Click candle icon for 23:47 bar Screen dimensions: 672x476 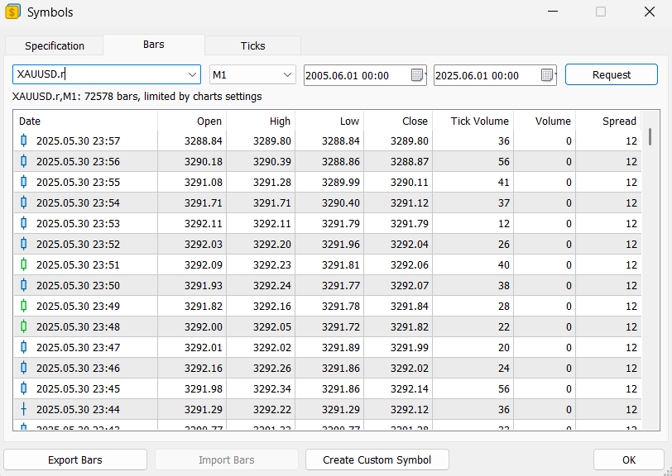[x=24, y=347]
